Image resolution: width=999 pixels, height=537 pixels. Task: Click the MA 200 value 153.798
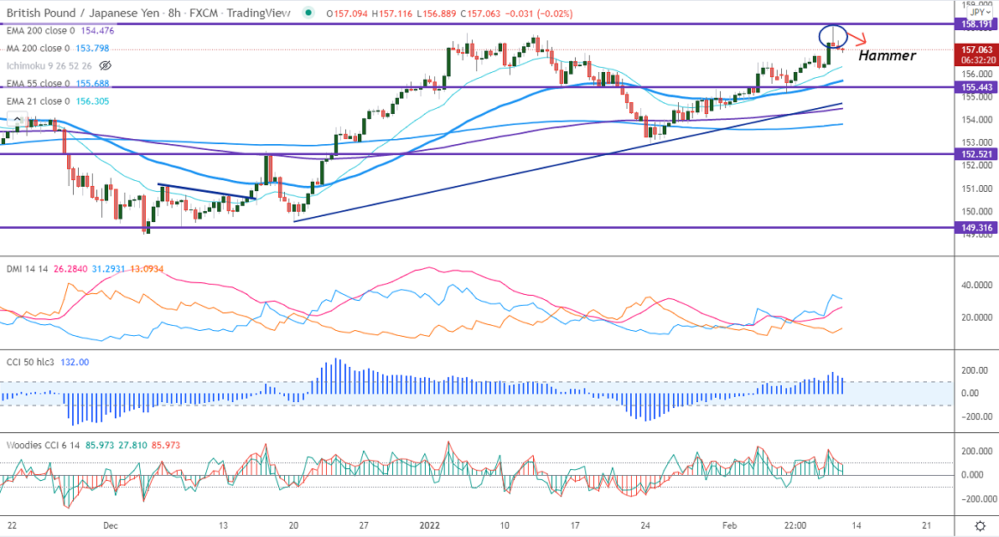(x=92, y=49)
